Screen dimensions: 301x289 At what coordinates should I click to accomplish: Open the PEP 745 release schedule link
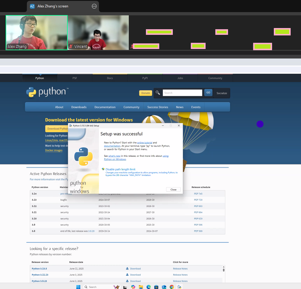click(198, 194)
